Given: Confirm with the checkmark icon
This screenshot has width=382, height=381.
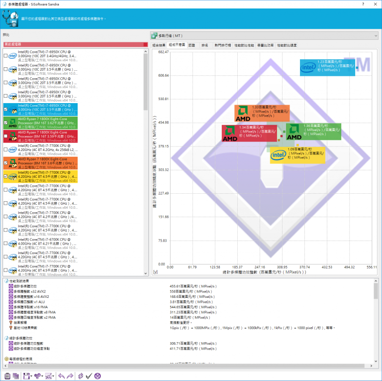Looking at the screenshot, I should tap(89, 376).
